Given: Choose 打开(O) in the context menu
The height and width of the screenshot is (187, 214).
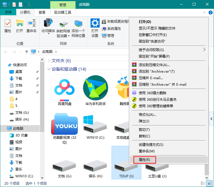Looking at the screenshot, I should [169, 22].
